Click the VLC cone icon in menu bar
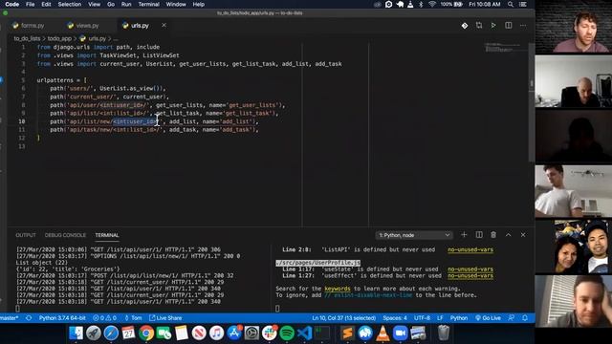The image size is (612, 344). click(x=410, y=4)
